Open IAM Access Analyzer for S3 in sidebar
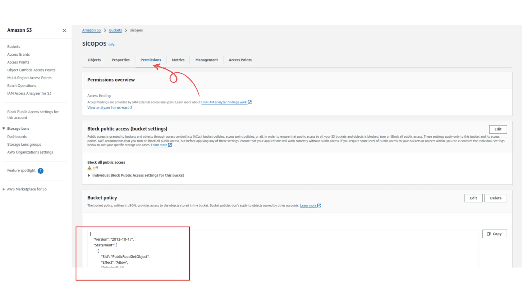This screenshot has width=522, height=293. click(x=29, y=93)
